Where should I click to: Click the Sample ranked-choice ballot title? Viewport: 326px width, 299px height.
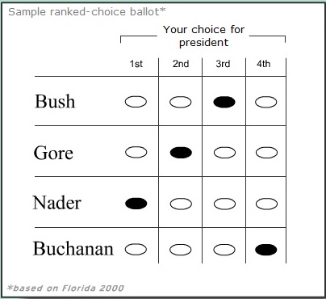pyautogui.click(x=87, y=12)
